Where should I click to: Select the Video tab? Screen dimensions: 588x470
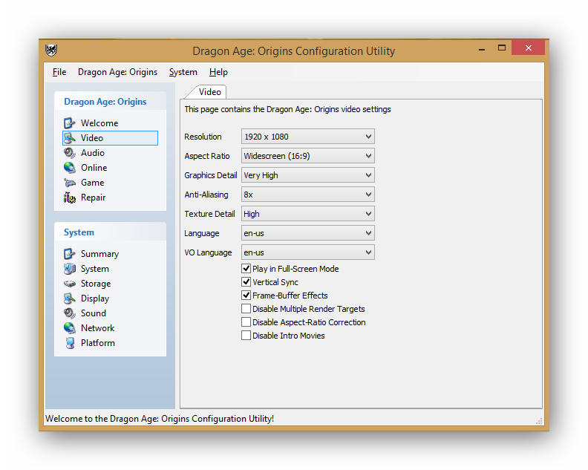pyautogui.click(x=209, y=92)
